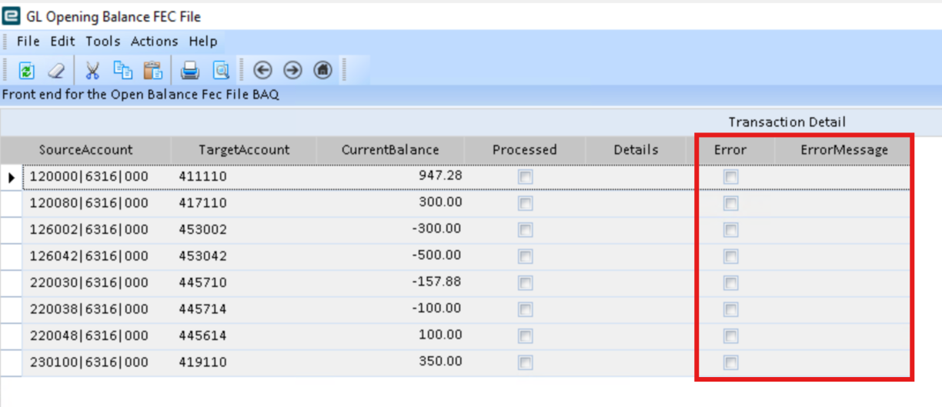Check Processed box for account 411110
942x407 pixels.
(x=526, y=177)
